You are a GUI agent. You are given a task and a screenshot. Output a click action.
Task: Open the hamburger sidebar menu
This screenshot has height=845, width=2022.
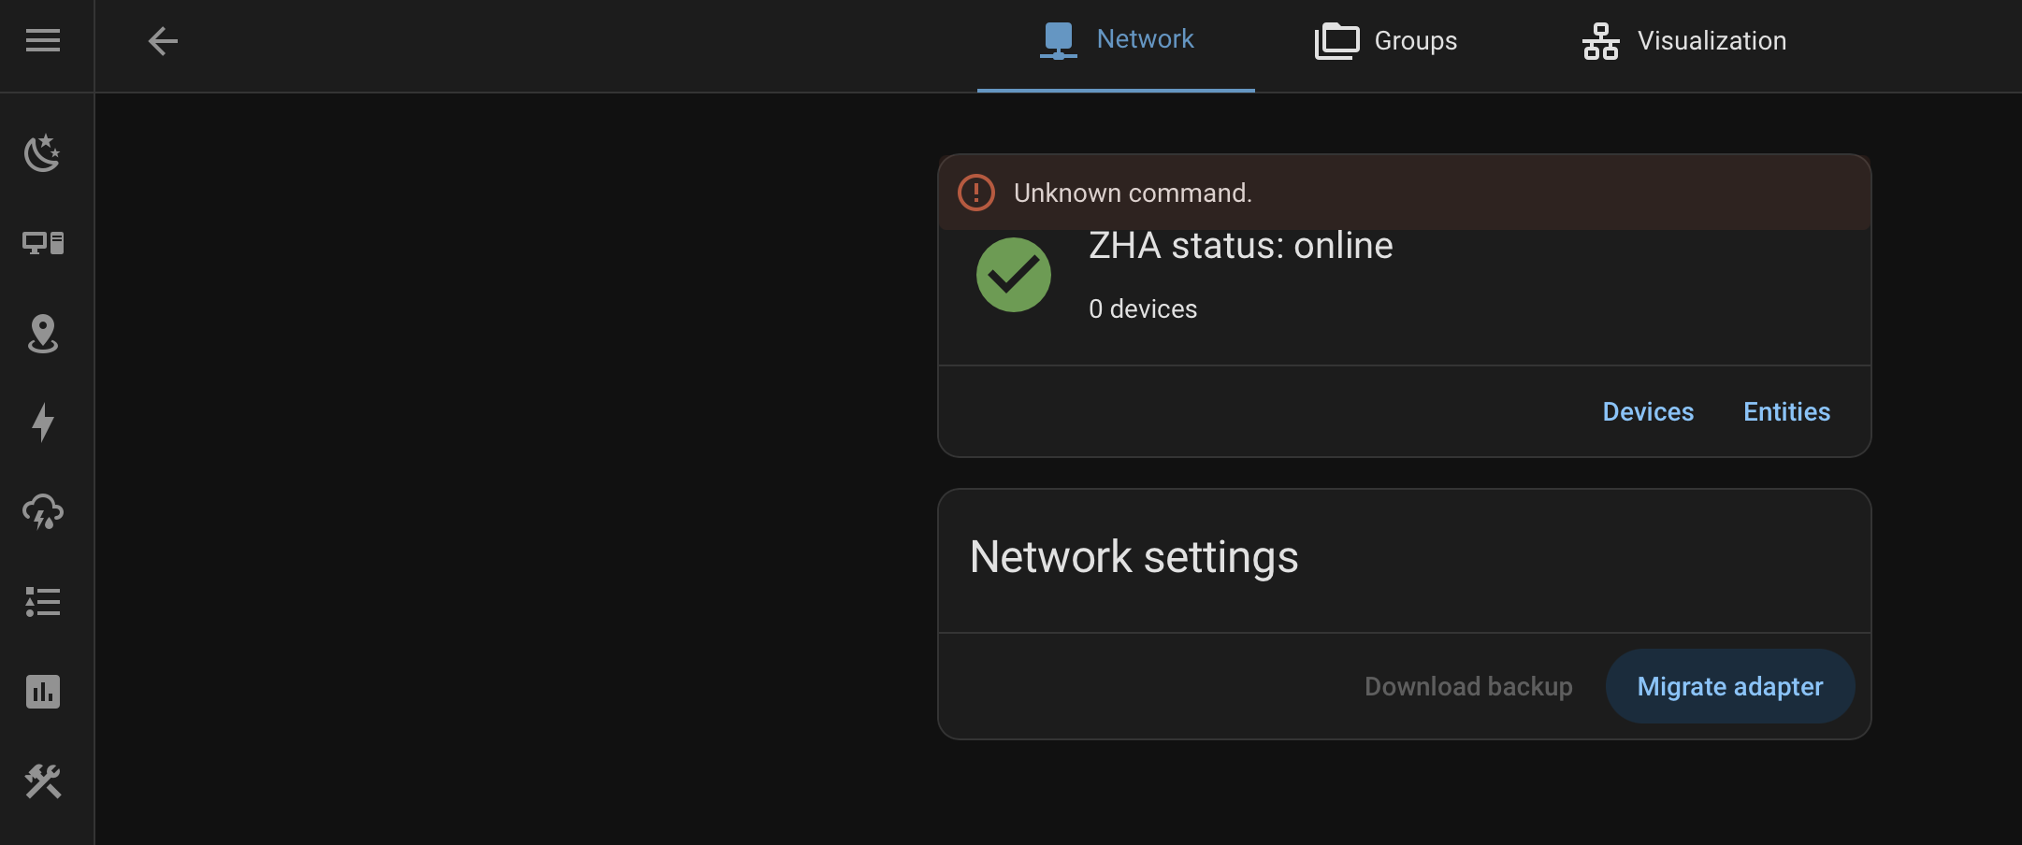click(x=43, y=41)
